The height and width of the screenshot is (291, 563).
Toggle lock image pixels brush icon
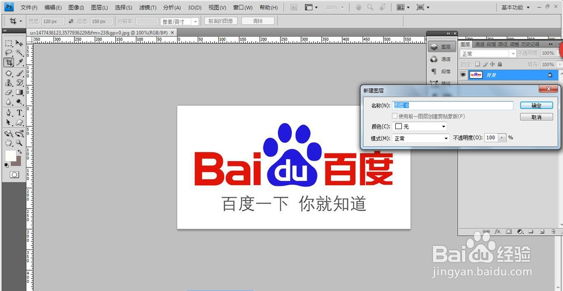click(x=485, y=64)
